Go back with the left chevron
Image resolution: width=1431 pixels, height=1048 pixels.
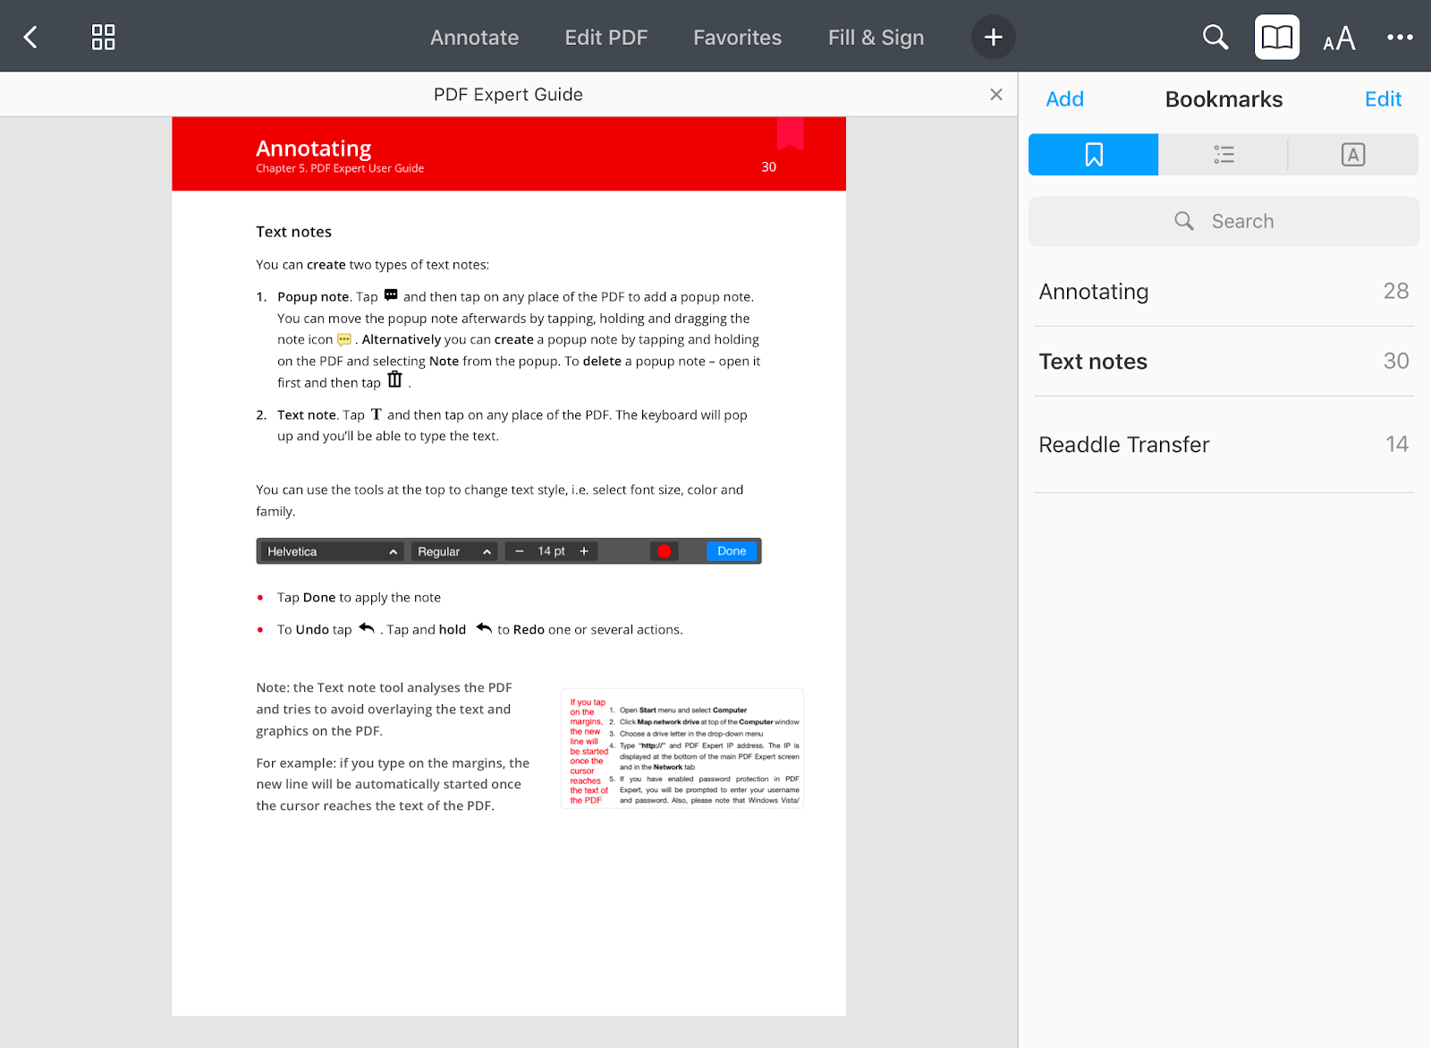[x=30, y=37]
